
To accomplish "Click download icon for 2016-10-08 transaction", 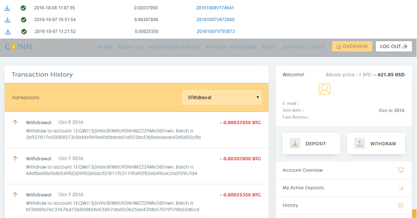I will point(7,8).
